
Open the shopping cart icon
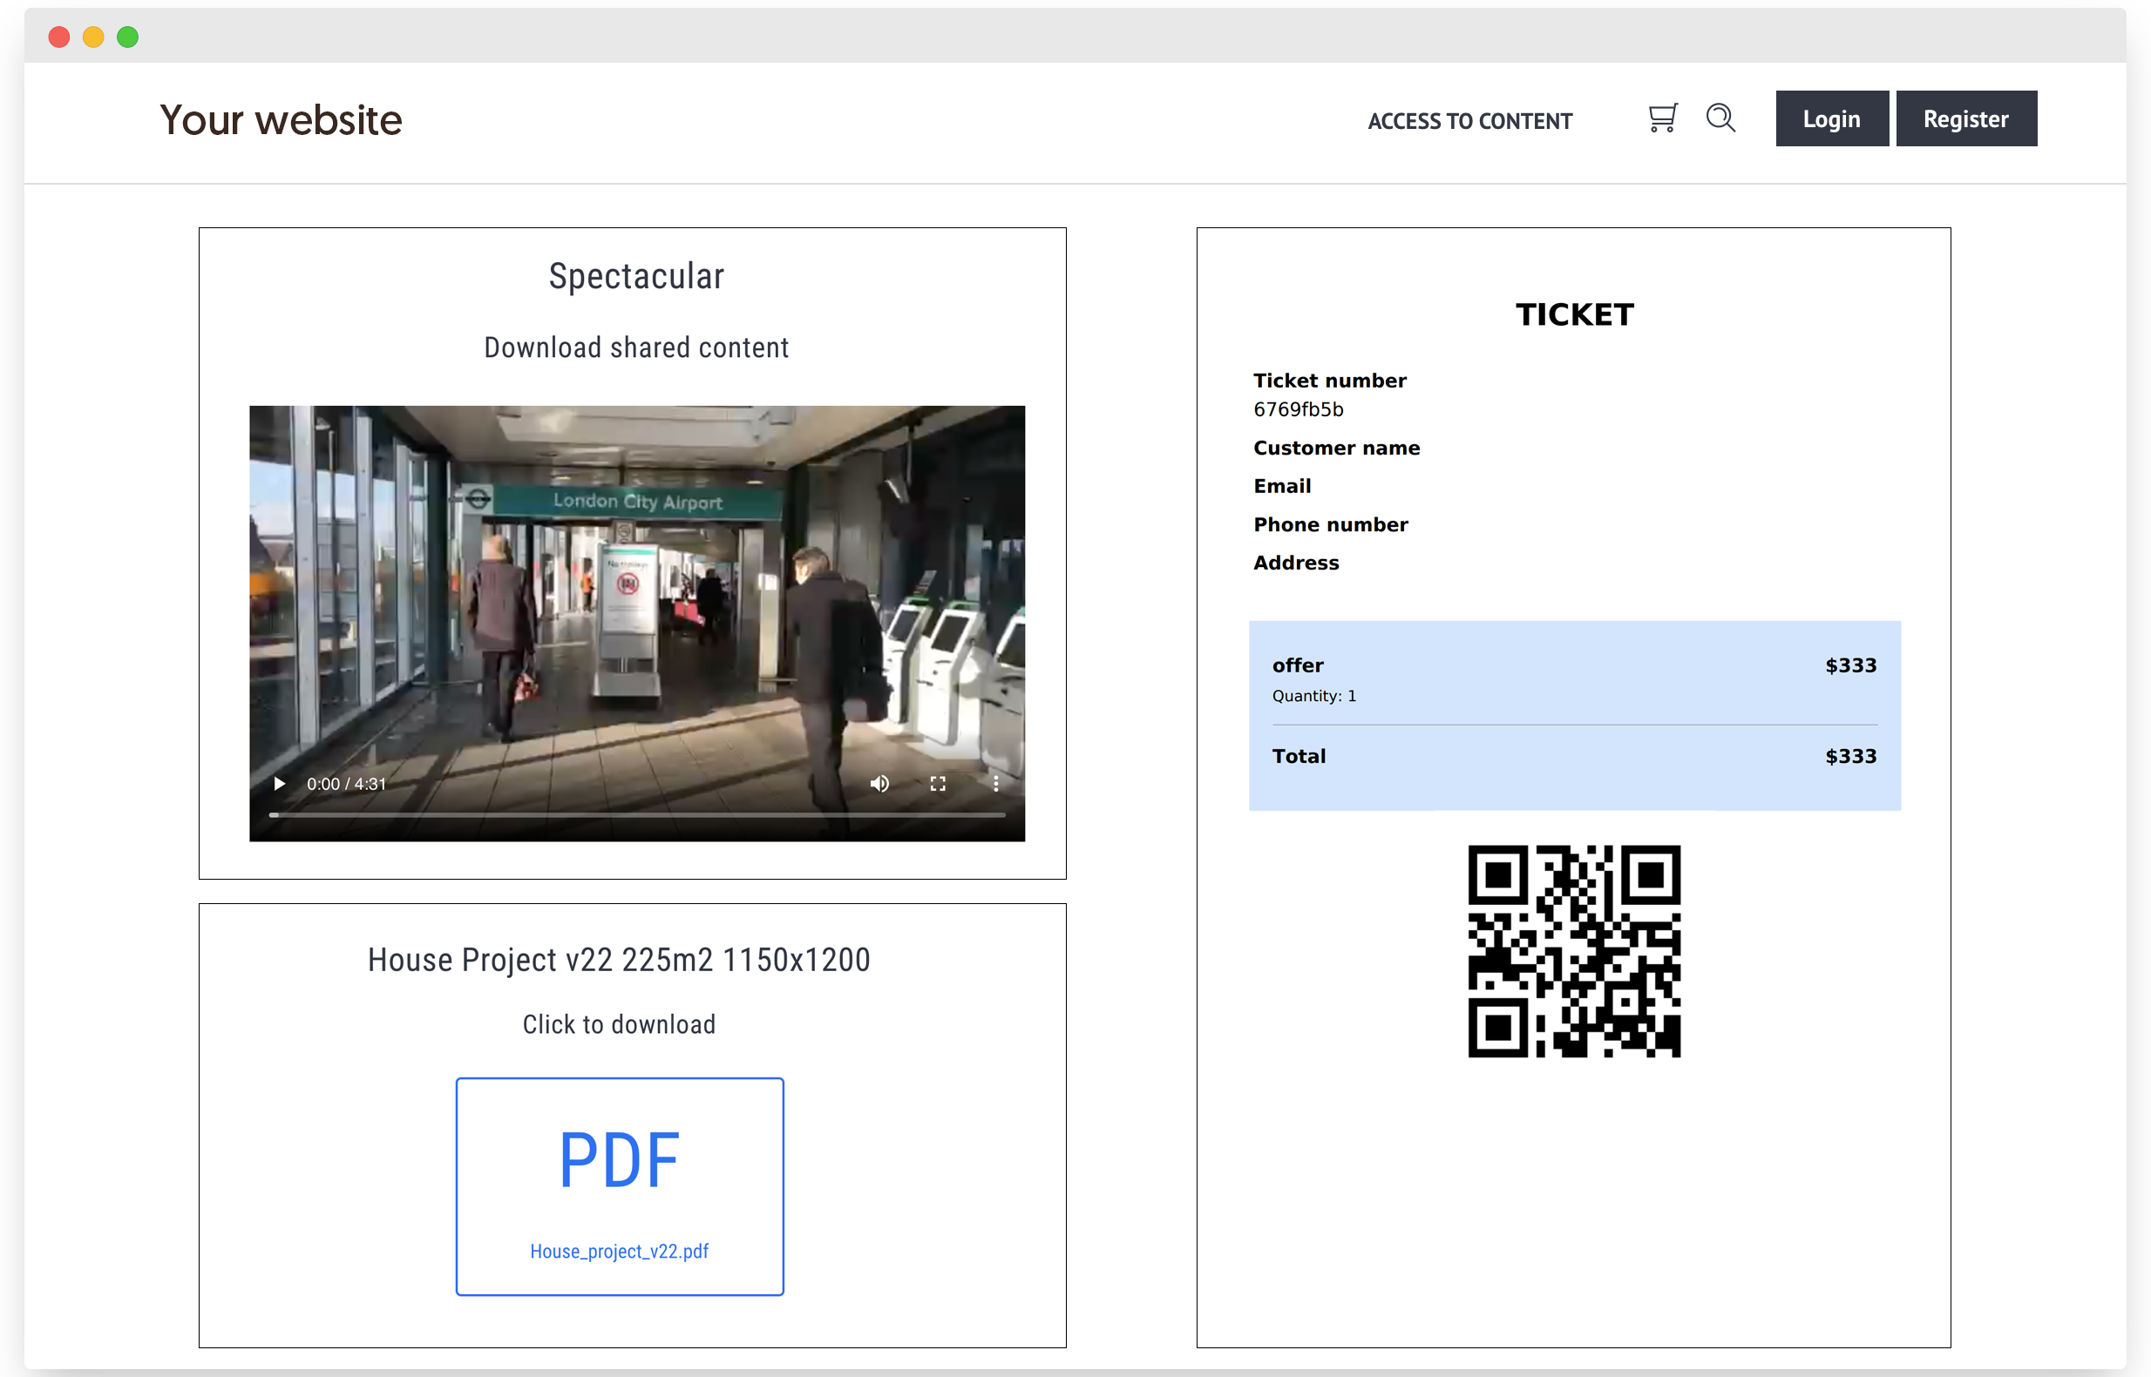[x=1662, y=118]
